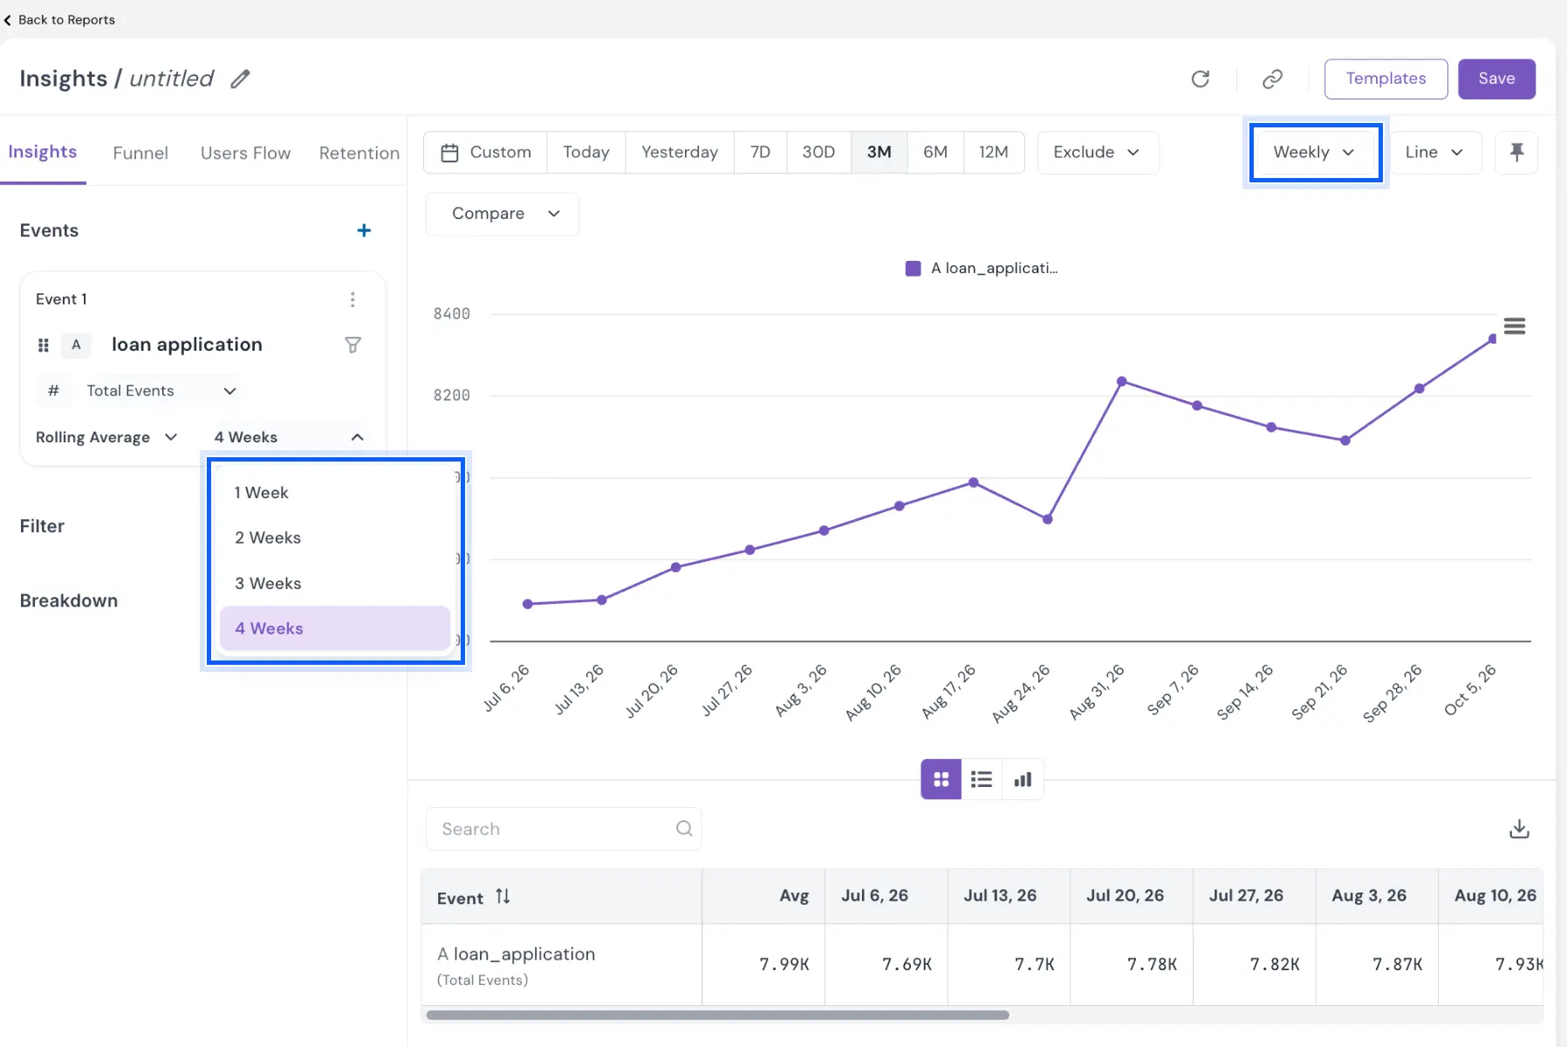Viewport: 1567px width, 1047px height.
Task: Open the chart hamburger menu
Action: (1515, 326)
